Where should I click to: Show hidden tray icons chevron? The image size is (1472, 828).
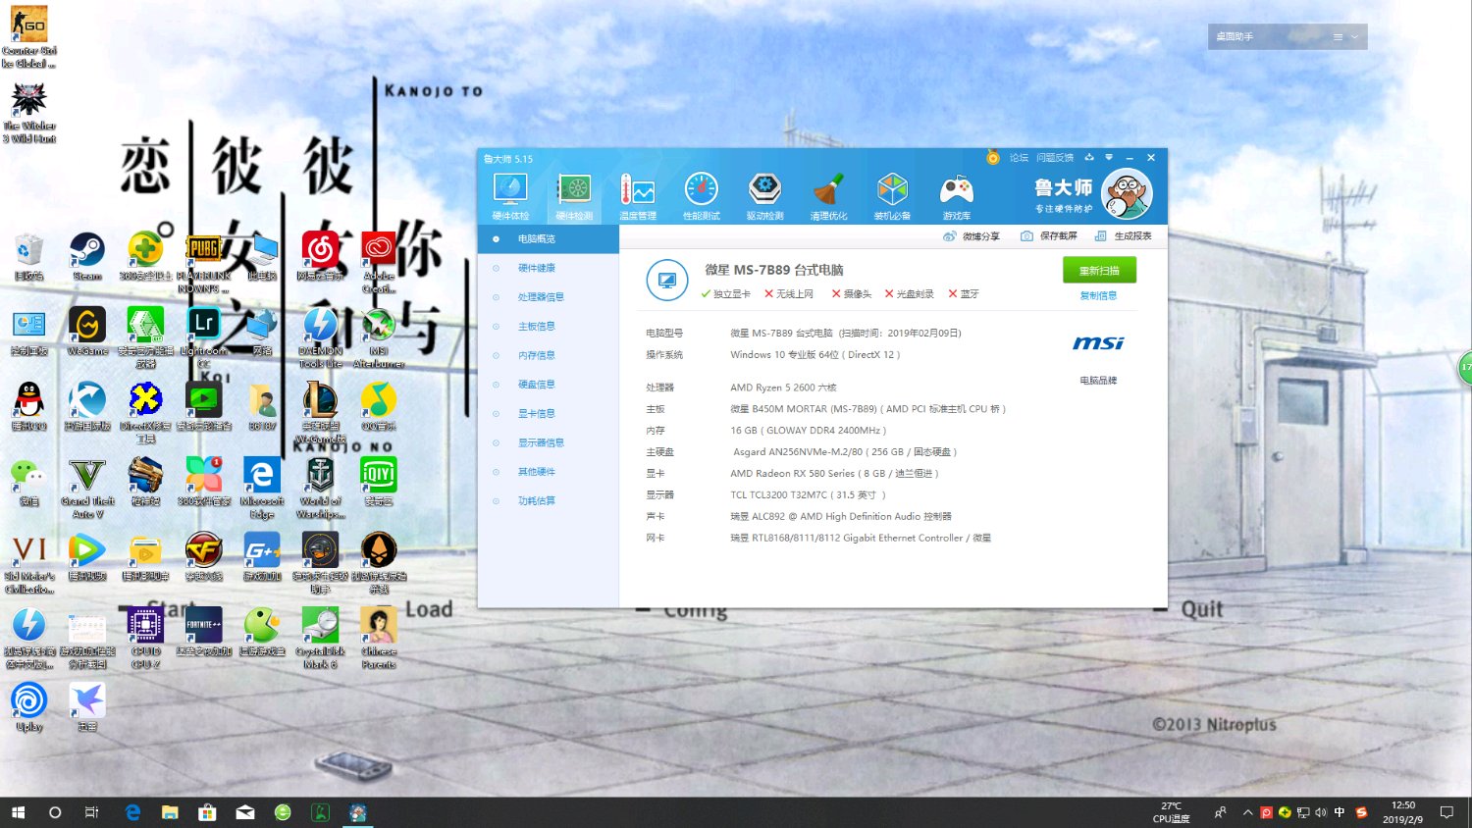coord(1247,812)
